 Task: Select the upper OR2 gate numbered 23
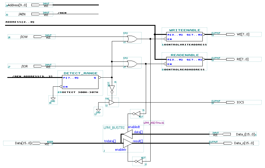132,39
